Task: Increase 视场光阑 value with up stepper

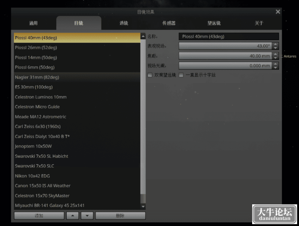Action: coord(275,64)
